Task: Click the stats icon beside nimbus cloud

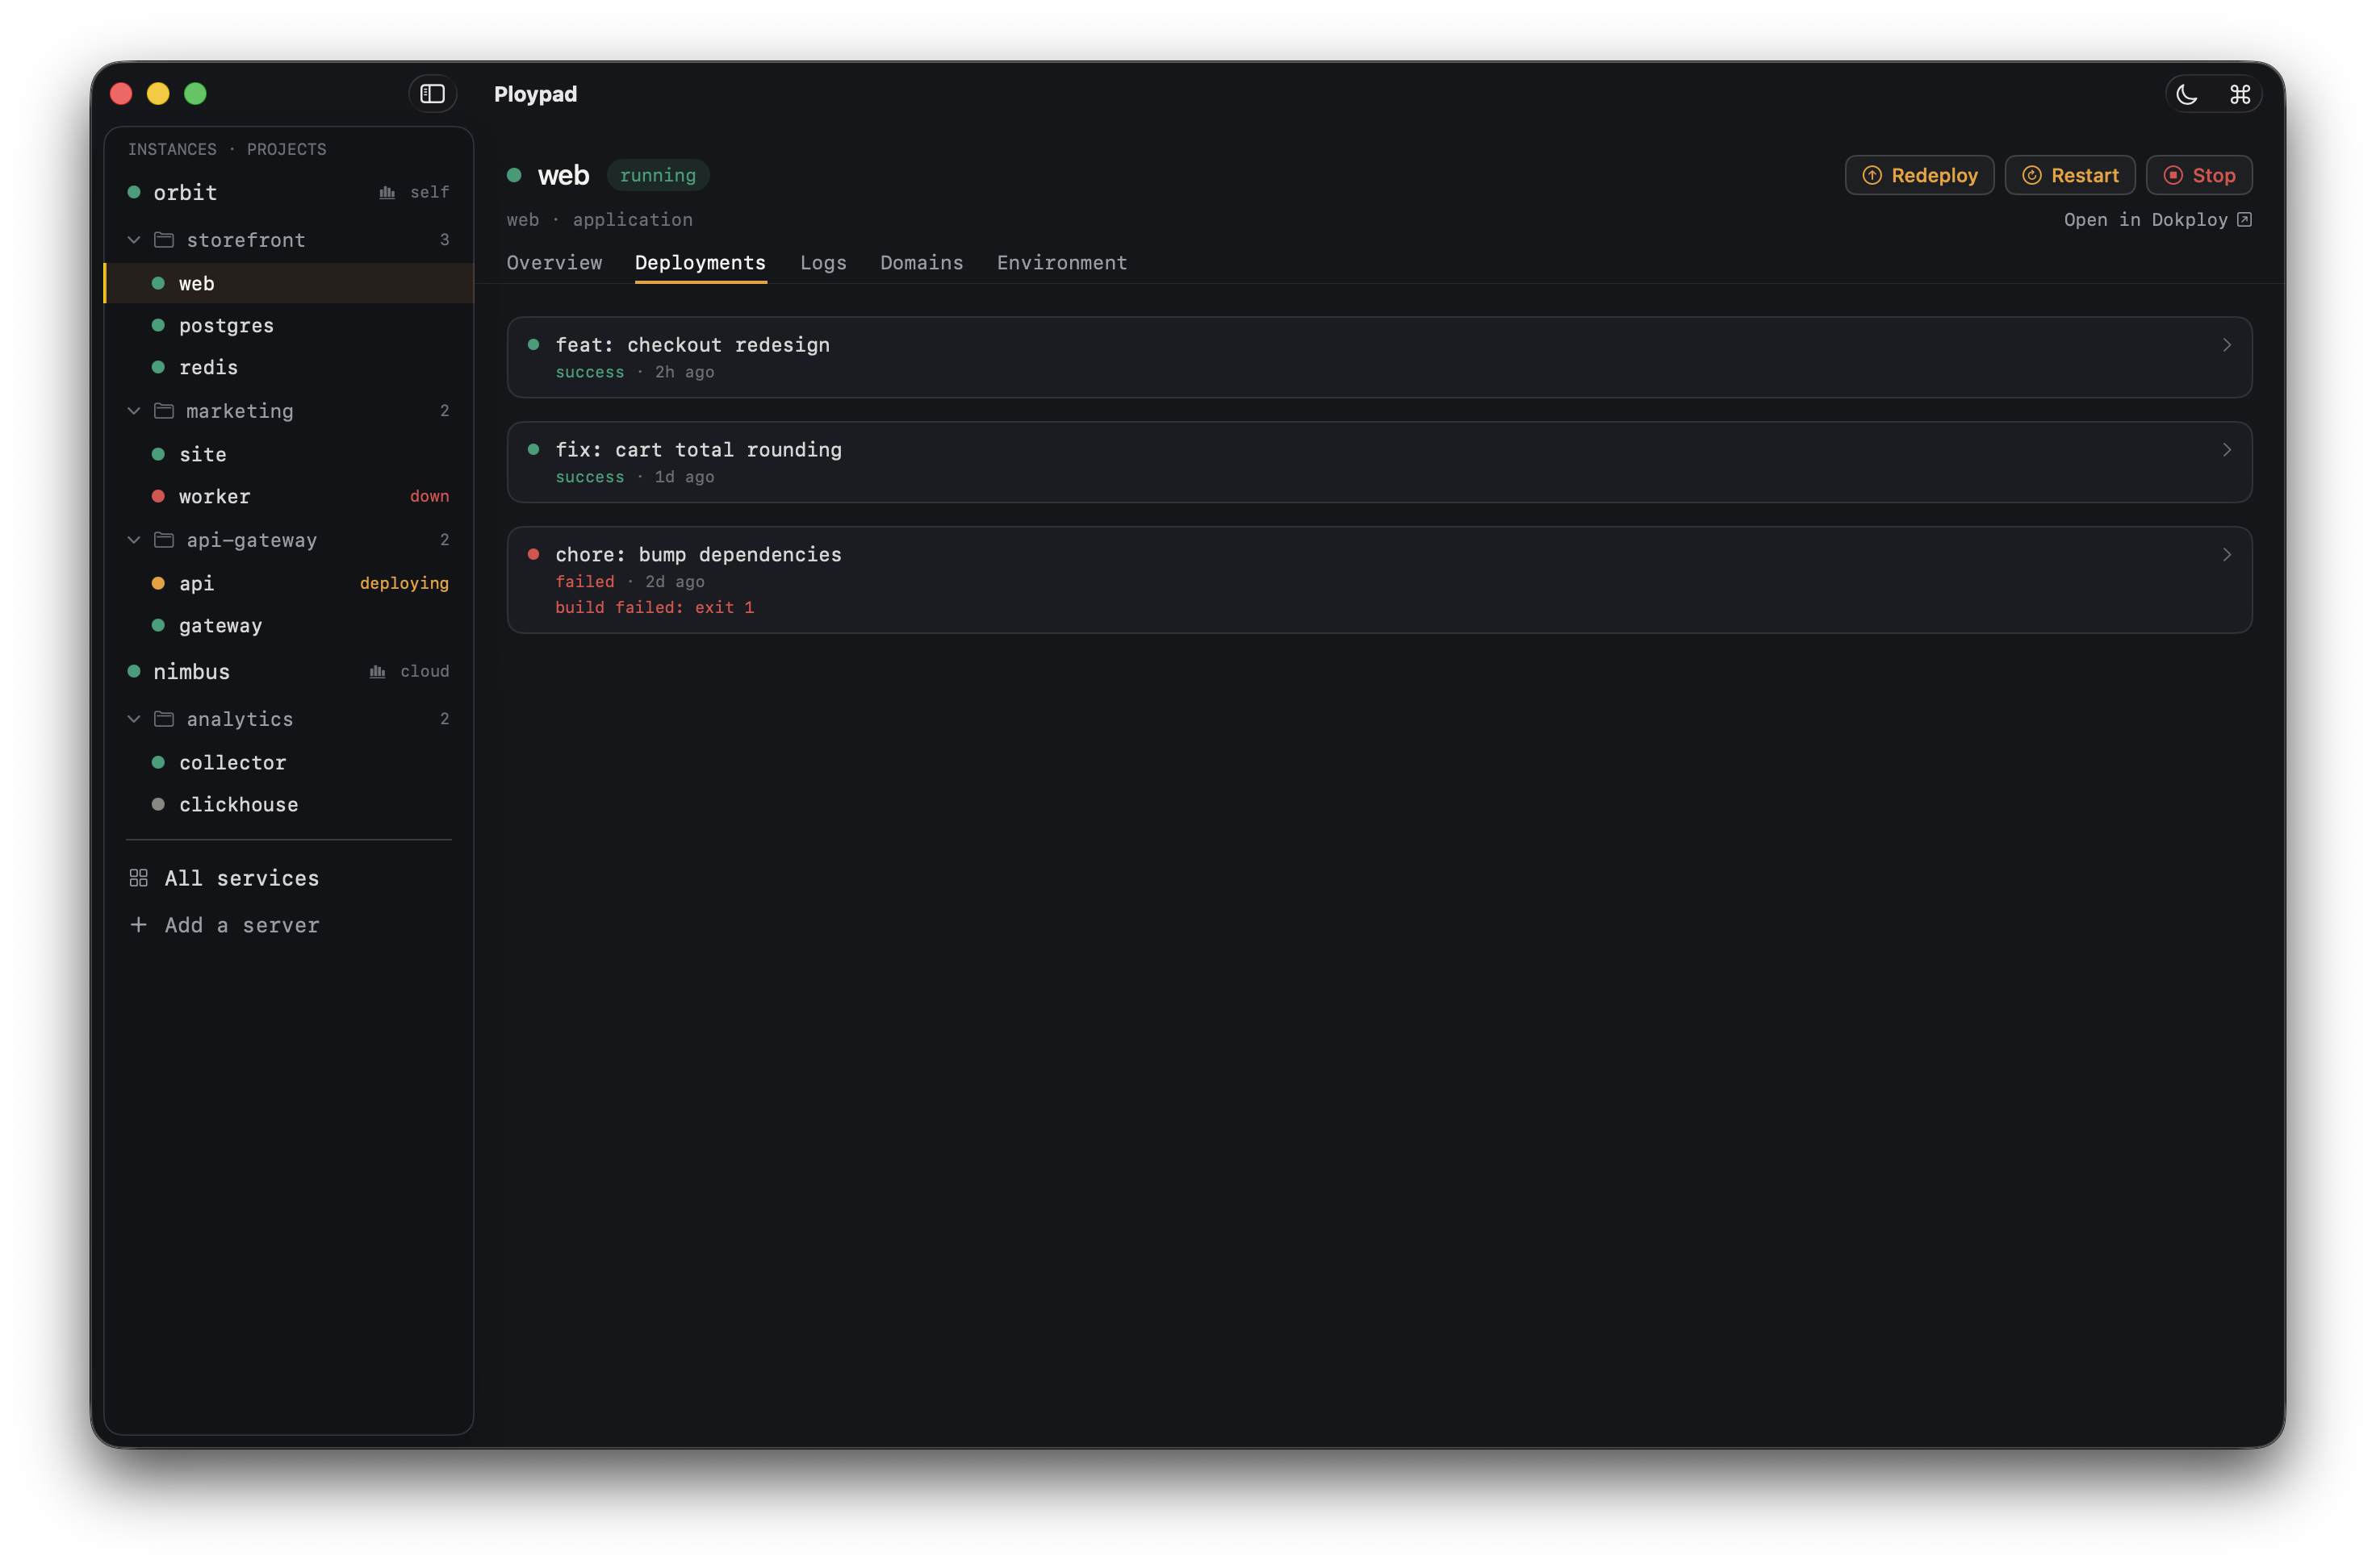Action: tap(377, 672)
